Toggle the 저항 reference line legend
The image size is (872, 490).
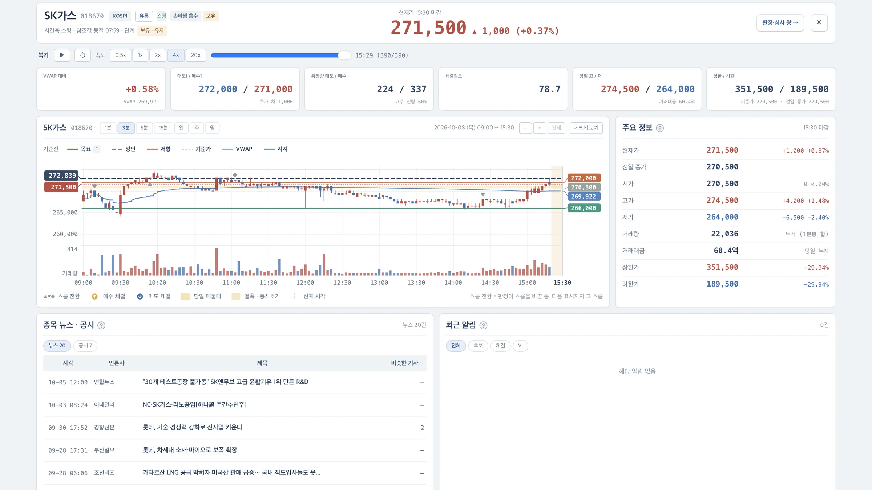tap(159, 149)
